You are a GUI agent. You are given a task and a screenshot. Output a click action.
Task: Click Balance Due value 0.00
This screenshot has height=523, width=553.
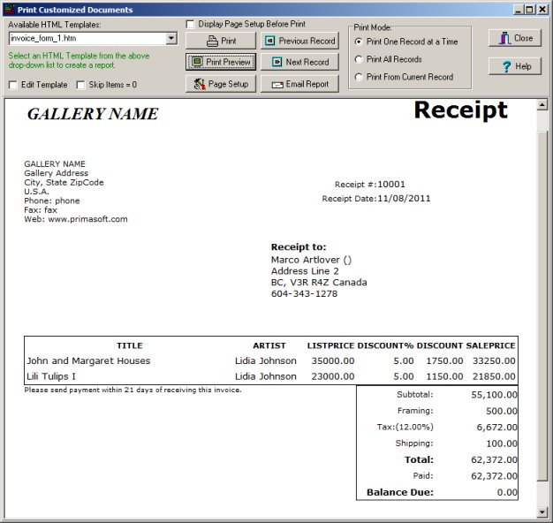[x=507, y=492]
